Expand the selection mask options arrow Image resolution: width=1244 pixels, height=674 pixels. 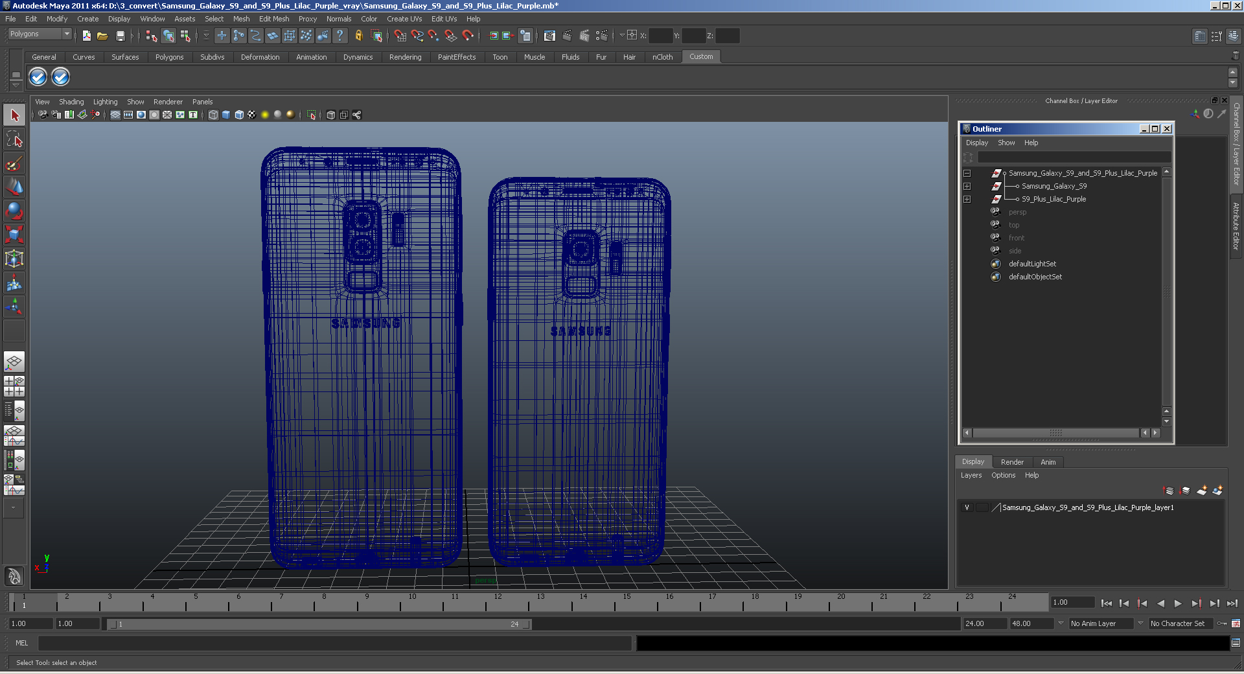pos(206,36)
